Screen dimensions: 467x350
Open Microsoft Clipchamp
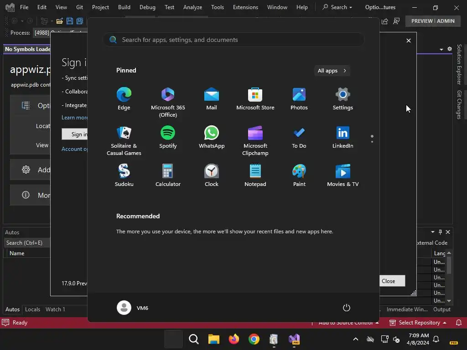tap(255, 141)
